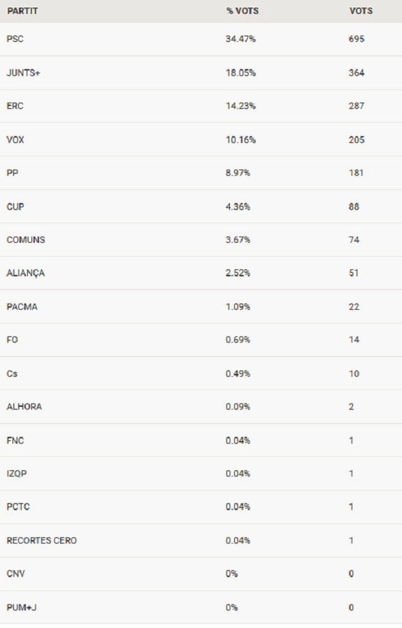Select the JUNTS+ party name
Screen dimensions: 402x628
tap(23, 73)
